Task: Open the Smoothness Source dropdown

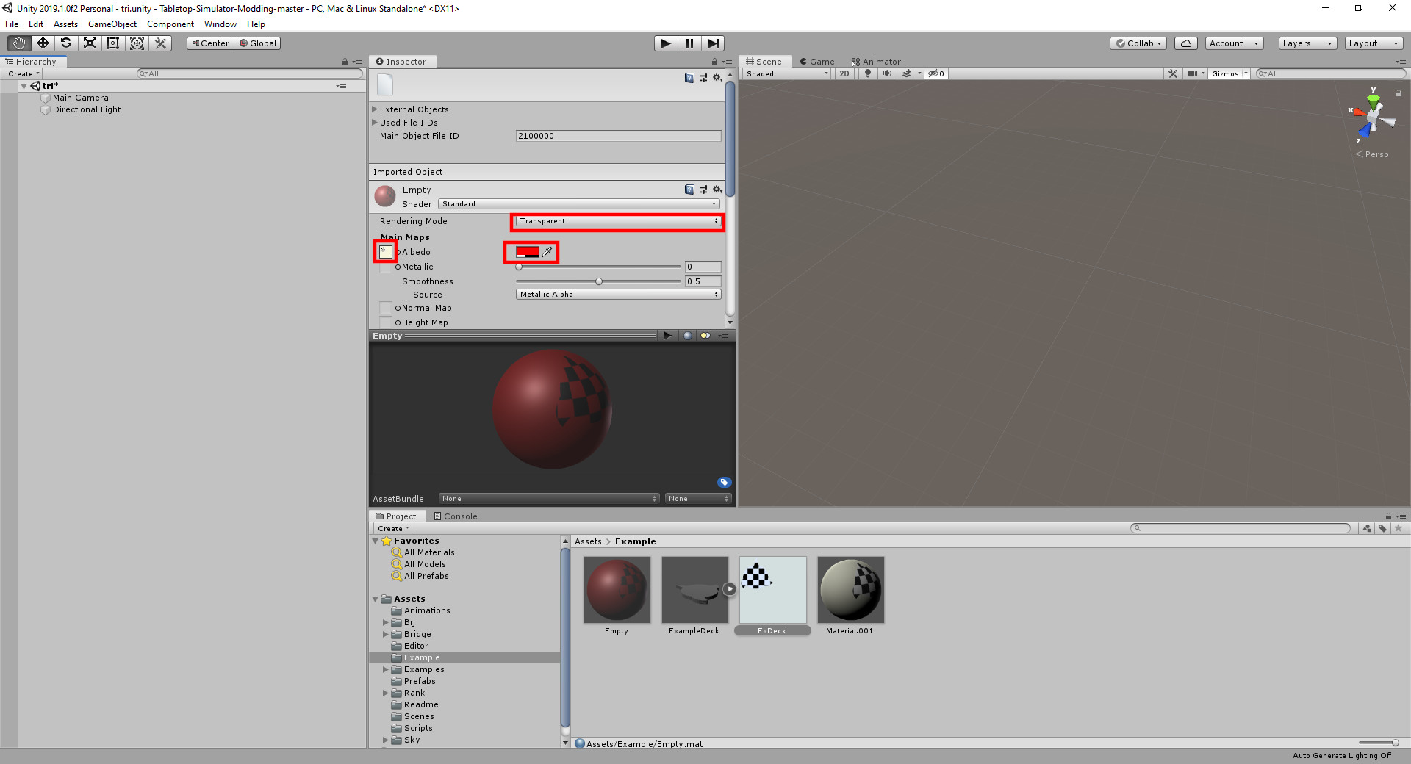Action: click(618, 295)
